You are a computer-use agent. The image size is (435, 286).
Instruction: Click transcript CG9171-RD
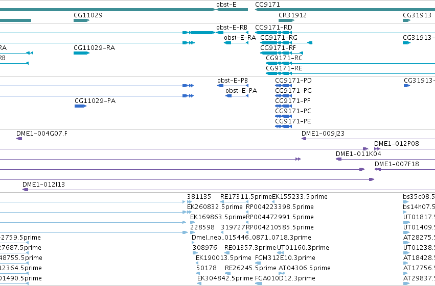pos(273,28)
